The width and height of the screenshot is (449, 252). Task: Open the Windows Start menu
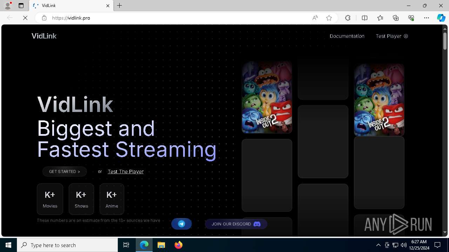(8, 245)
